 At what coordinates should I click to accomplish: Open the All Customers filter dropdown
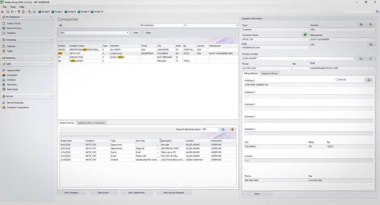tap(184, 25)
